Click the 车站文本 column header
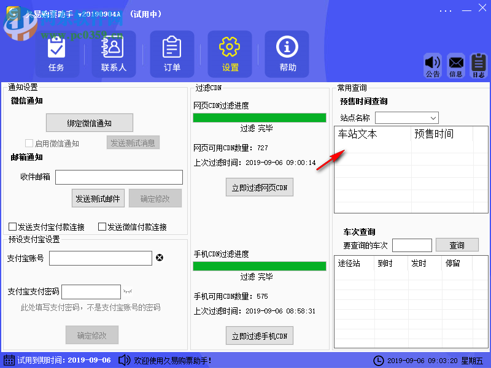The width and height of the screenshot is (491, 368). click(x=373, y=134)
